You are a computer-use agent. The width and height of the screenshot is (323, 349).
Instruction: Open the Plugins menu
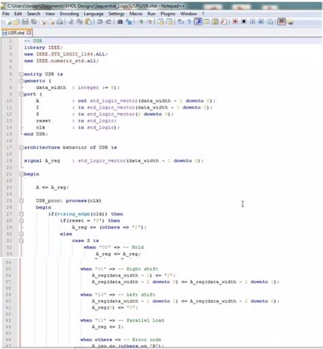click(168, 14)
